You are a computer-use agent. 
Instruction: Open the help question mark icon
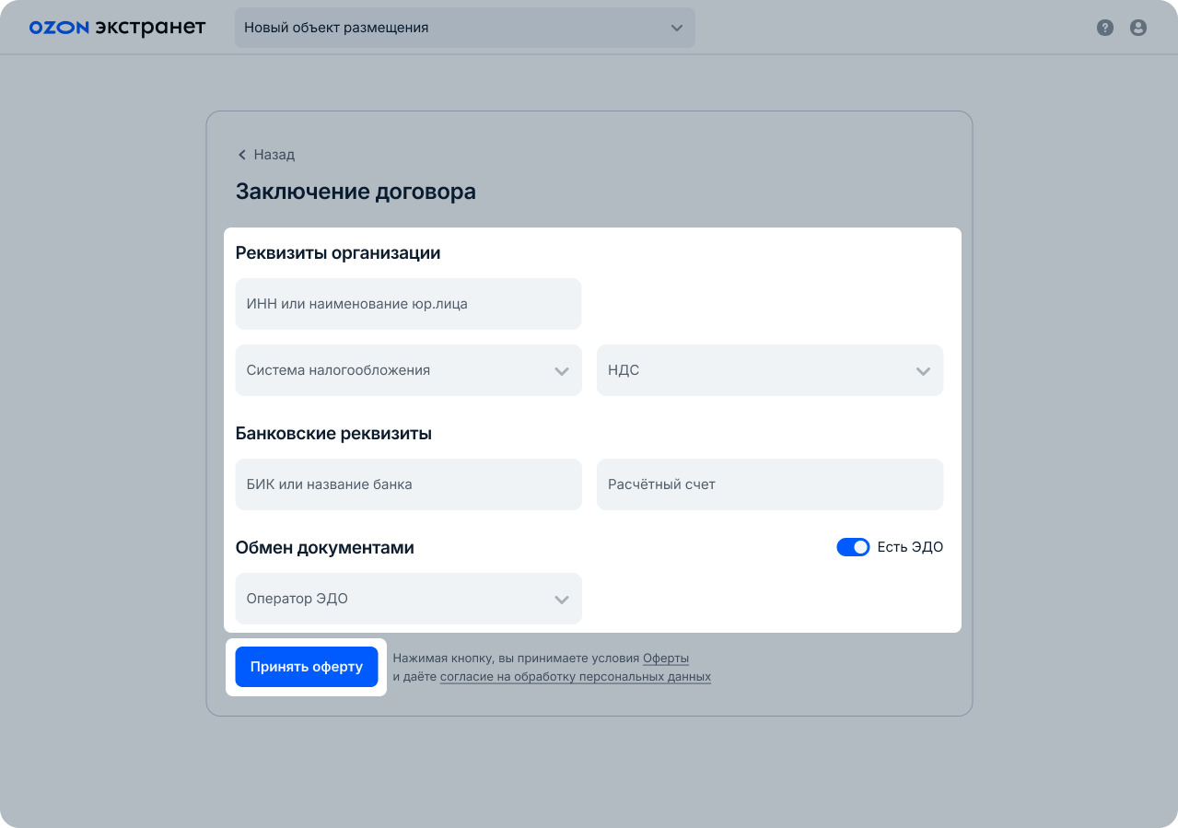(x=1105, y=28)
